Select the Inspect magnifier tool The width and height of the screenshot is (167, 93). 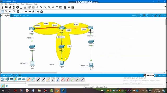pyautogui.click(x=6, y=11)
